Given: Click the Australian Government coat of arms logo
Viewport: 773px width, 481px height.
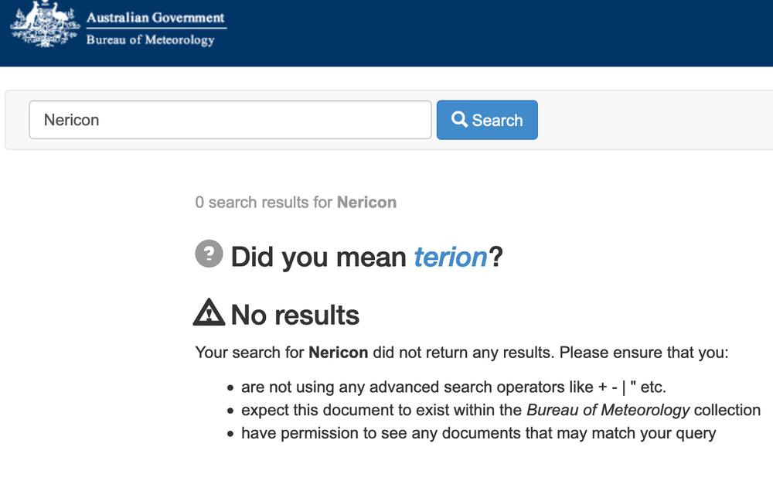Looking at the screenshot, I should click(44, 26).
